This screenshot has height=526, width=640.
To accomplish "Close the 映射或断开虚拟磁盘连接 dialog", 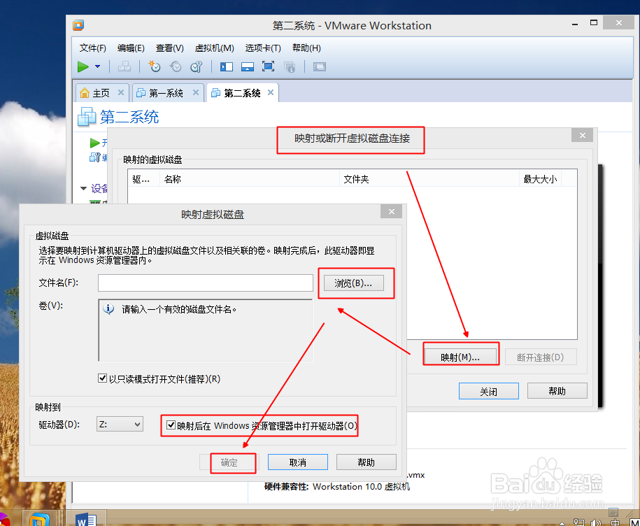I will click(x=583, y=136).
